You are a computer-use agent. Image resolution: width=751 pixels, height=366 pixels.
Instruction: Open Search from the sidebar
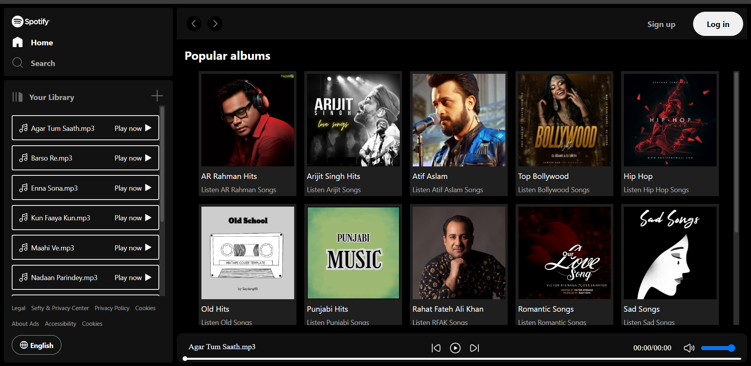43,63
